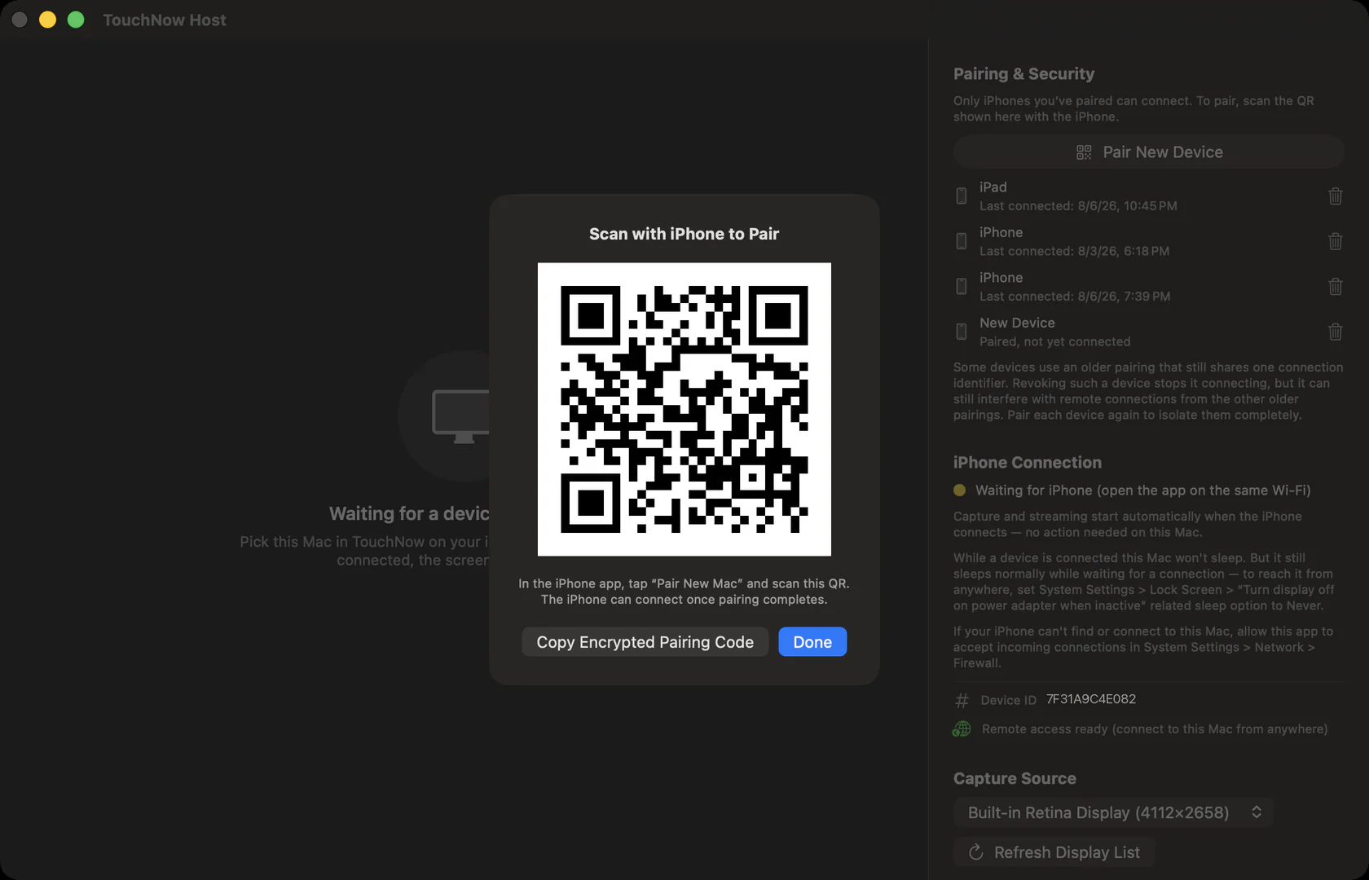Click the TouchNow Host window title
1369x880 pixels.
165,20
